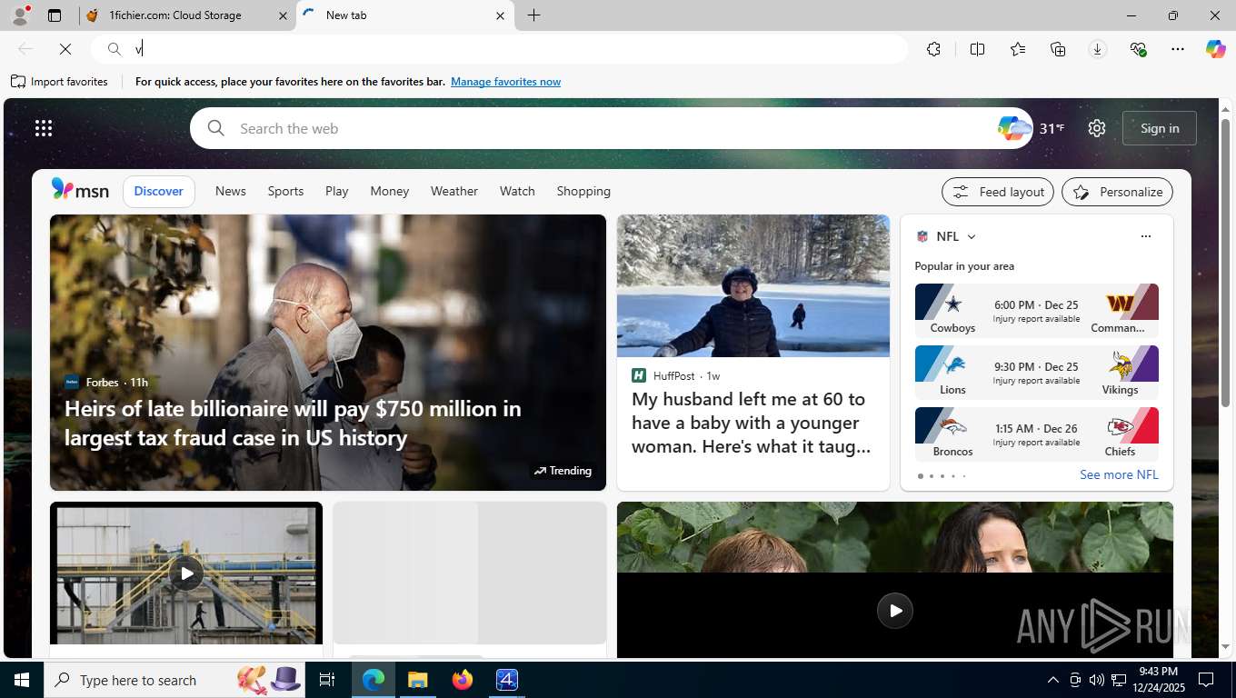Switch to the News tab
1236x698 pixels.
coord(231,191)
